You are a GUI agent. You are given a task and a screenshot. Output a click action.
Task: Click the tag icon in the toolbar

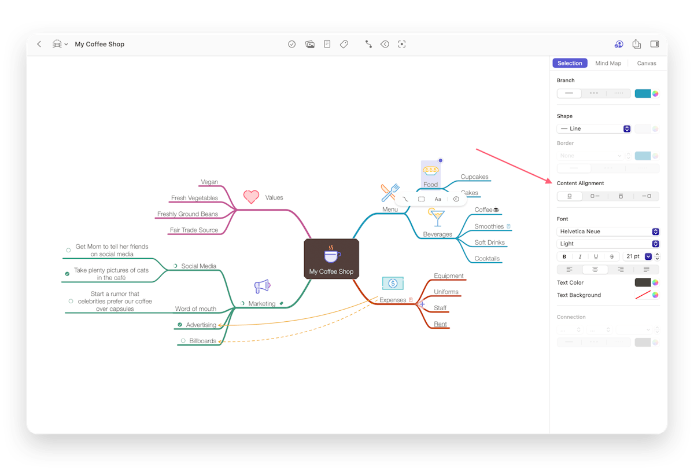pyautogui.click(x=344, y=44)
